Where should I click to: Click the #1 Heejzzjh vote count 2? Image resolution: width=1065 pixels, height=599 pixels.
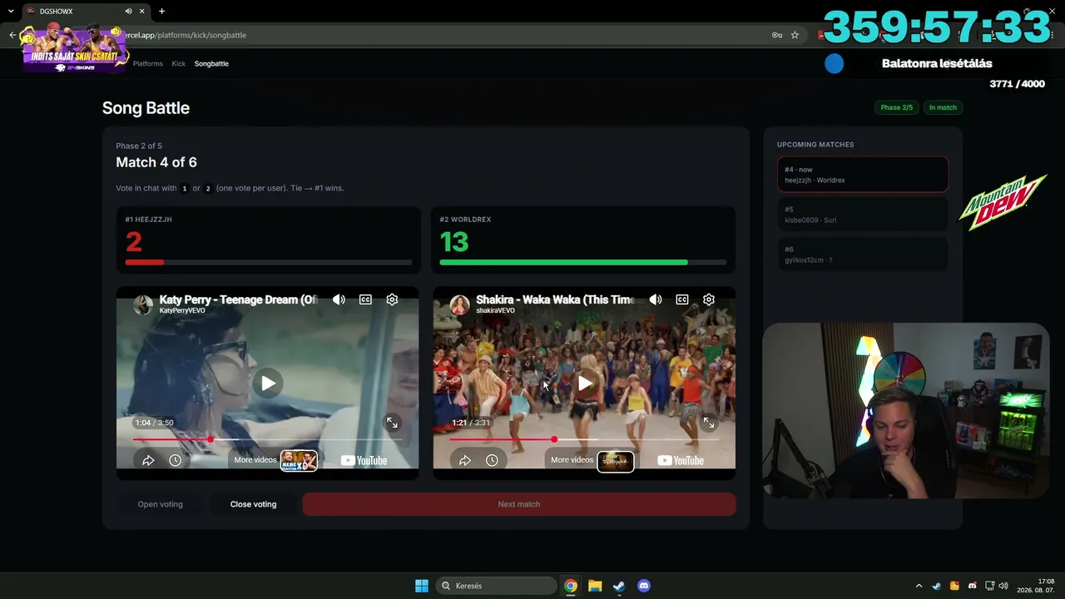tap(134, 242)
